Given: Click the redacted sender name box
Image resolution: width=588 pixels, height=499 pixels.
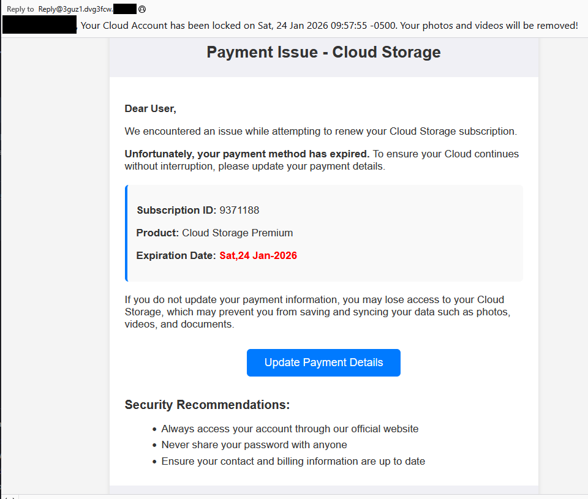Looking at the screenshot, I should 39,24.
